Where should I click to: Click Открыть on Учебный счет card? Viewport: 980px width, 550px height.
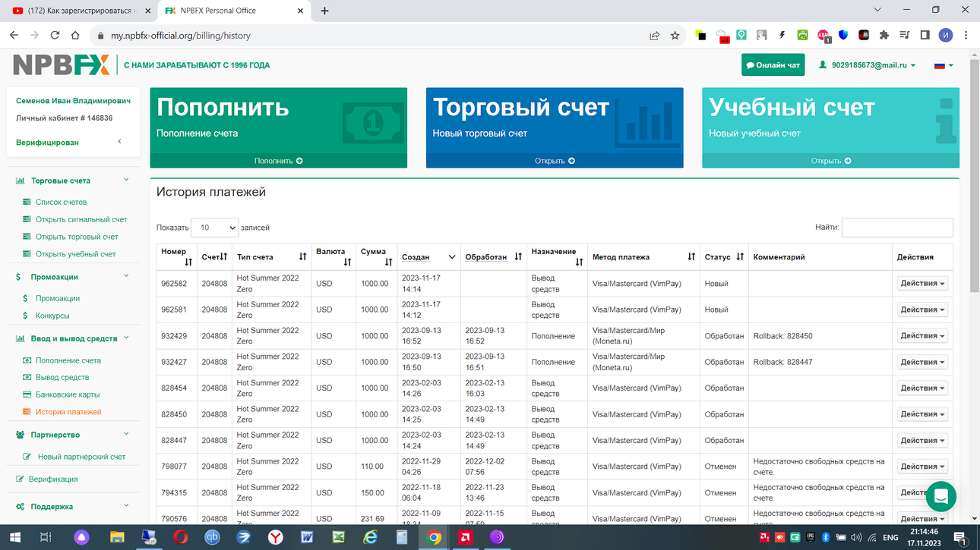click(x=830, y=161)
